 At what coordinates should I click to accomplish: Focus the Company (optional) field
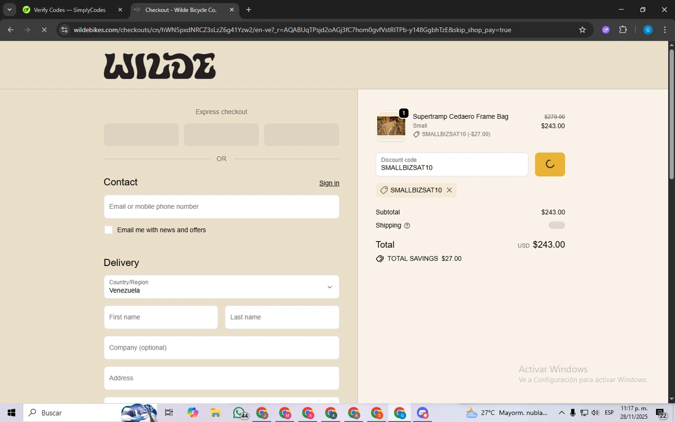pyautogui.click(x=221, y=348)
